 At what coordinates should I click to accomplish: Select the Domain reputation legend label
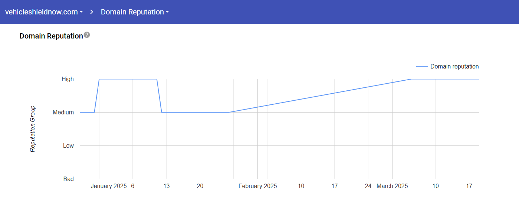454,67
